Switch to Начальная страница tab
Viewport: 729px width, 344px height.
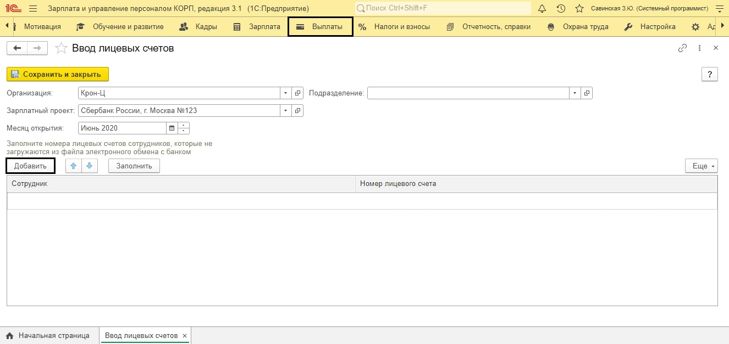click(x=49, y=336)
